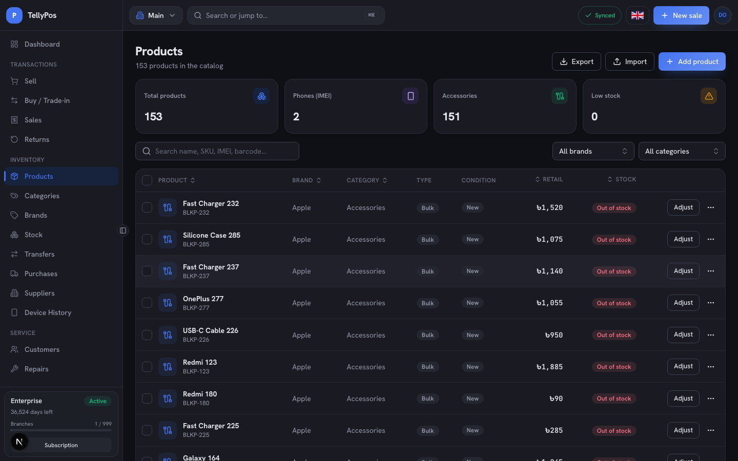Screen dimensions: 738x461
Task: Click the global Search or jump to field
Action: click(x=286, y=15)
